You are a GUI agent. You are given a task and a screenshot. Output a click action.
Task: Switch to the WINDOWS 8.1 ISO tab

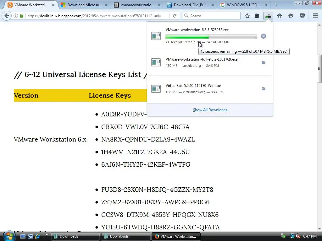(x=244, y=5)
